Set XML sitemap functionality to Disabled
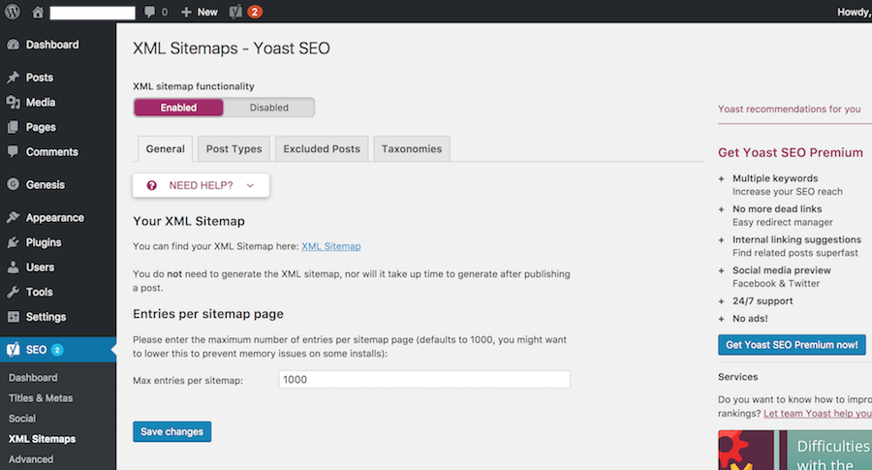872x470 pixels. pos(269,108)
